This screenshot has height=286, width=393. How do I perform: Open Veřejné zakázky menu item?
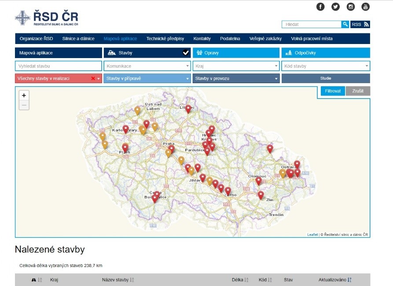[265, 39]
